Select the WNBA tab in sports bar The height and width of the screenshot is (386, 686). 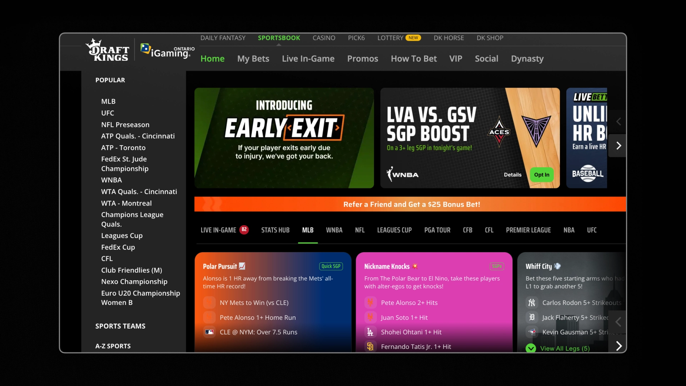(334, 230)
